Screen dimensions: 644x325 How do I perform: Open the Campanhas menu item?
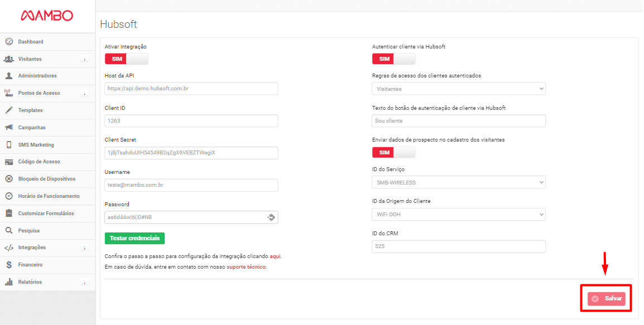[47, 128]
